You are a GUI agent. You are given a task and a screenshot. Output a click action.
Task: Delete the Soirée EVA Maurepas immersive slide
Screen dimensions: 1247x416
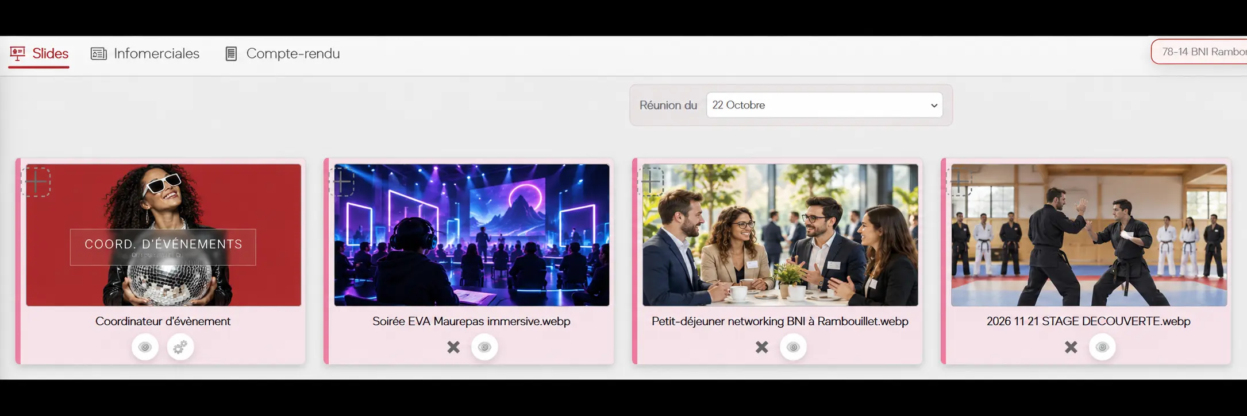click(x=453, y=347)
